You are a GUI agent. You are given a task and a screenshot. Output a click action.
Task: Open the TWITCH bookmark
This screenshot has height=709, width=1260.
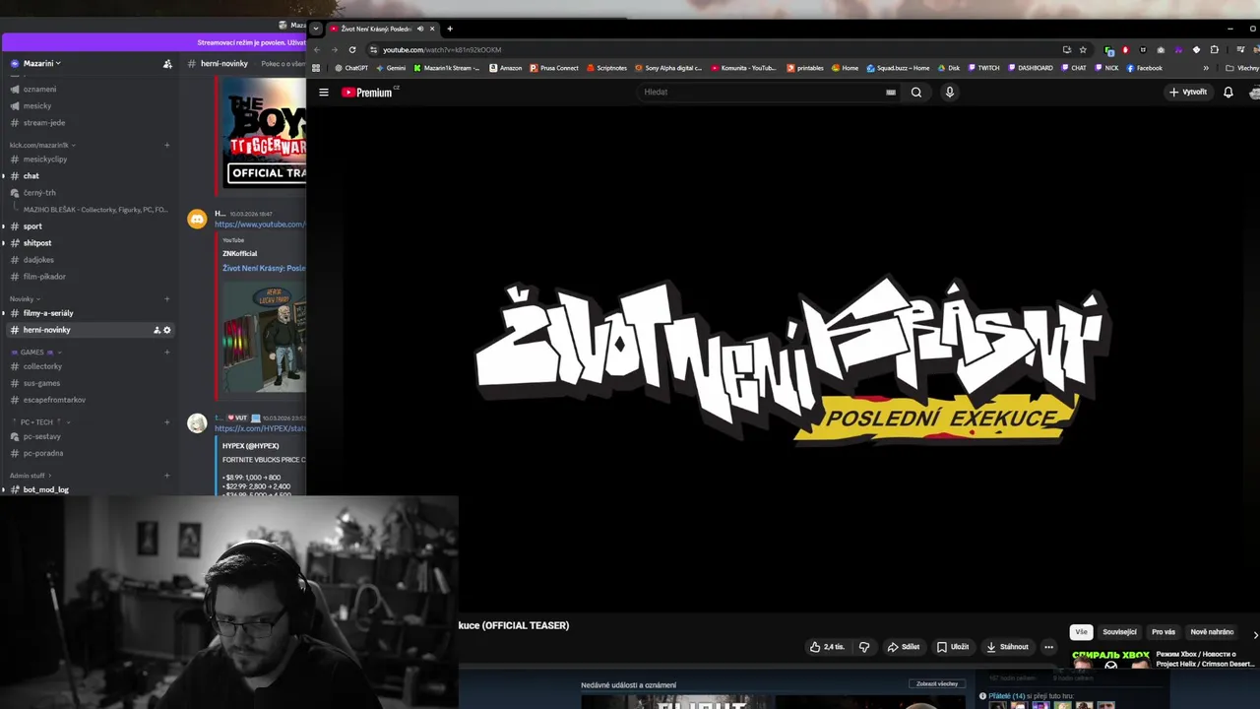pos(983,68)
